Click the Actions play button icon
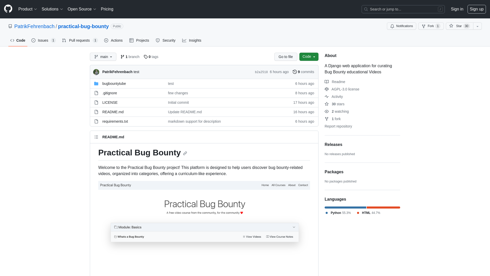 point(106,40)
